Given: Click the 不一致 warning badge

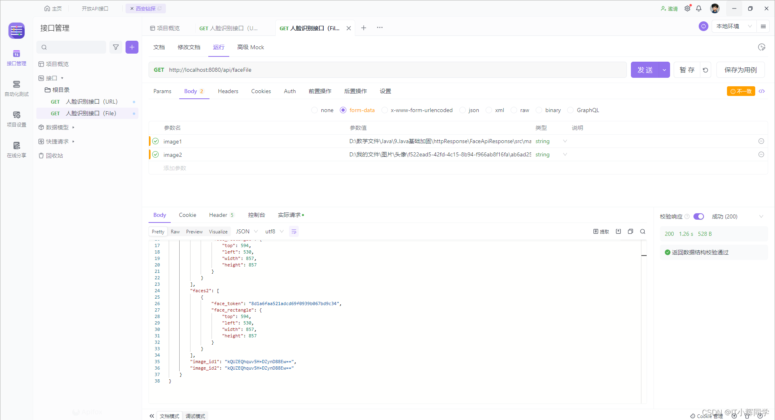Looking at the screenshot, I should [x=741, y=91].
